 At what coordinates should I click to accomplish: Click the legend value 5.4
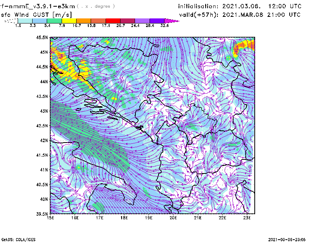click(47, 25)
